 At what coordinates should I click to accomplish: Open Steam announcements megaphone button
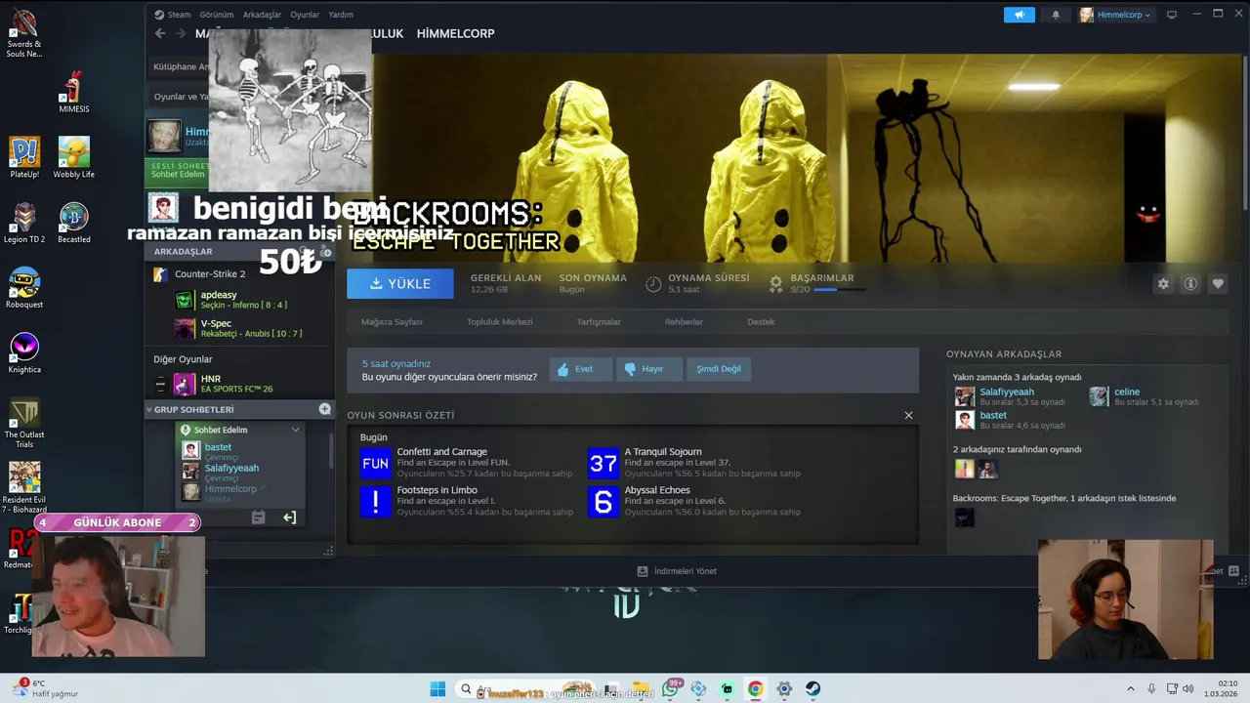[x=1019, y=15]
